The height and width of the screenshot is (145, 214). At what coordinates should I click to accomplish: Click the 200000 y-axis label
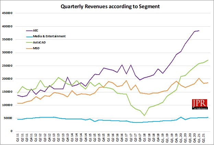pyautogui.click(x=7, y=79)
